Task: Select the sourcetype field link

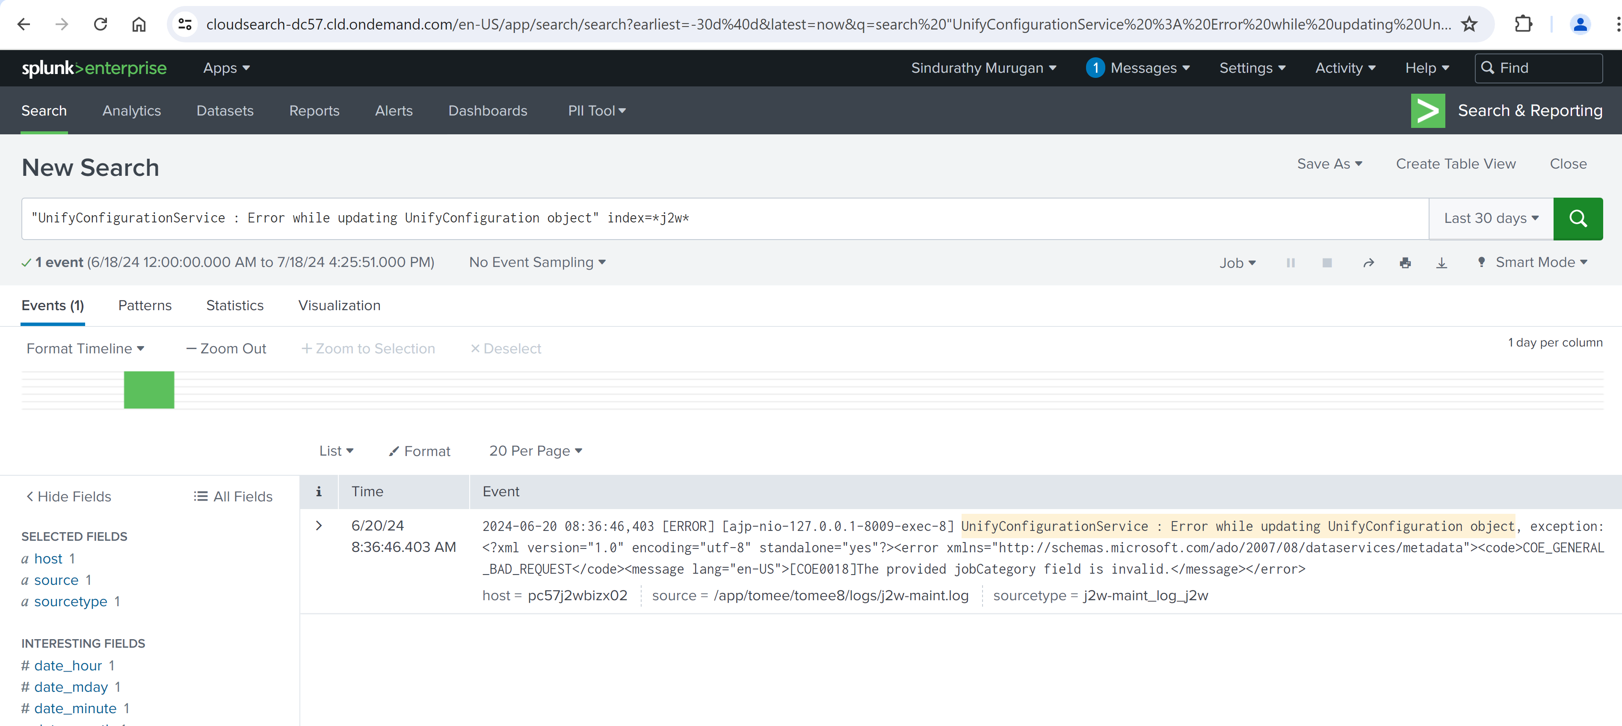Action: [x=71, y=602]
